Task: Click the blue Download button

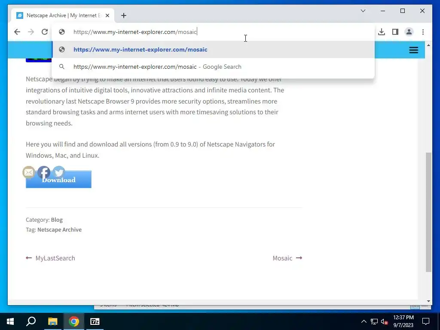Action: pyautogui.click(x=58, y=180)
